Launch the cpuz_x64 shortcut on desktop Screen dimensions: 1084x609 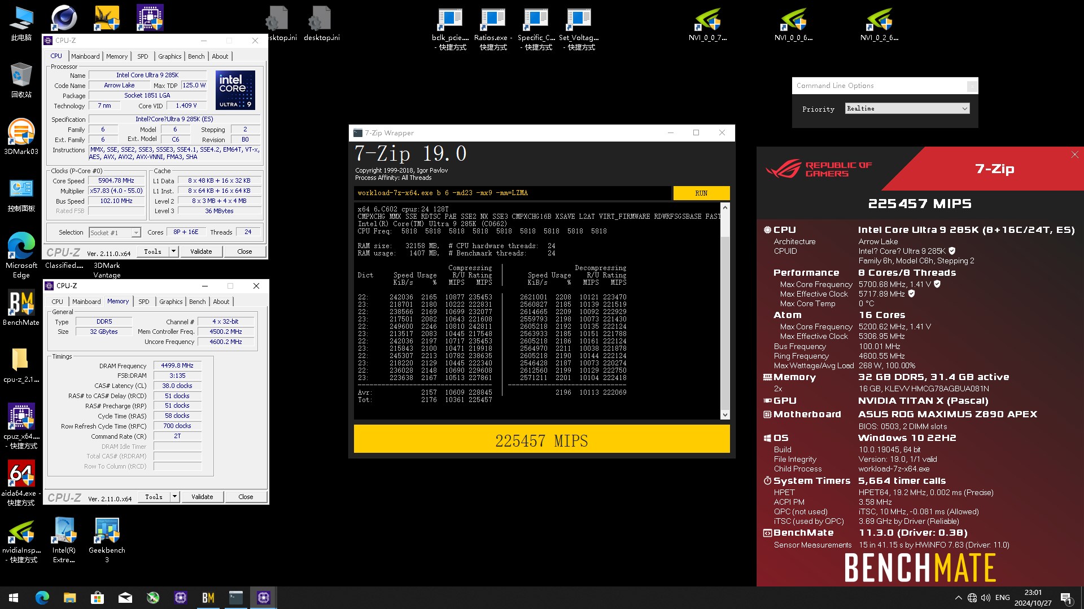point(21,426)
